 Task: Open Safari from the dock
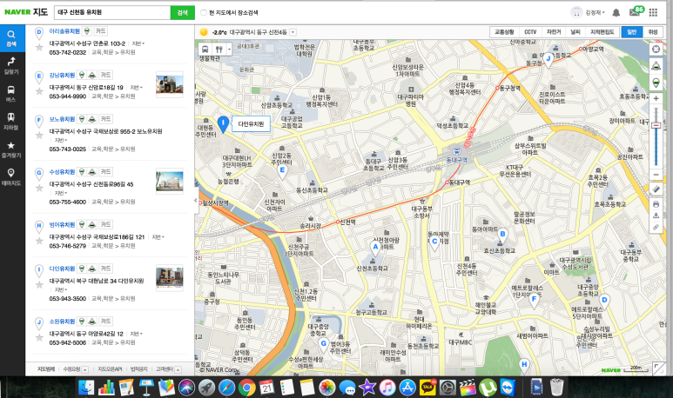pyautogui.click(x=226, y=388)
